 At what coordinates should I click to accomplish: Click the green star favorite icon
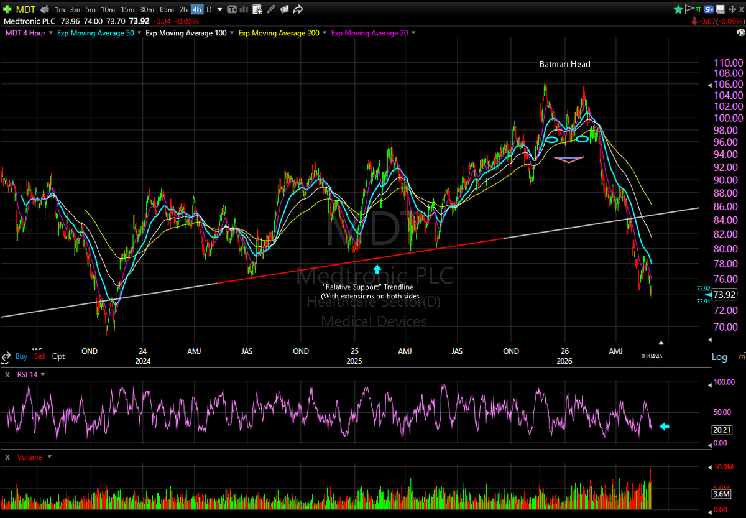679,9
